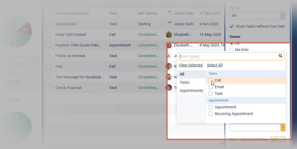Check the Call checkbox
The width and height of the screenshot is (297, 149).
point(211,80)
